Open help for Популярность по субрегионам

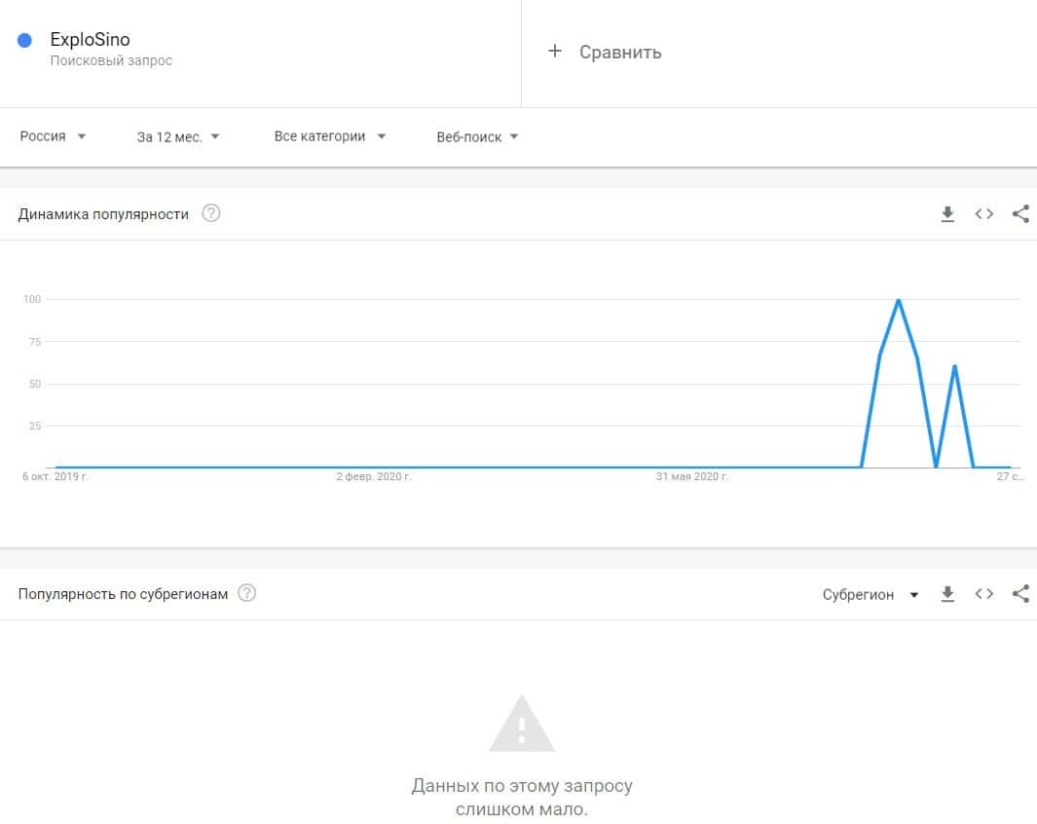pos(246,593)
